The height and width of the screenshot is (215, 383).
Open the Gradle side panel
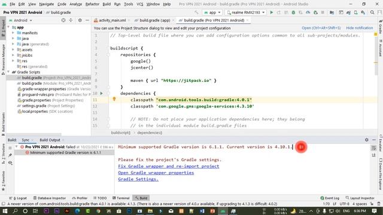381,26
